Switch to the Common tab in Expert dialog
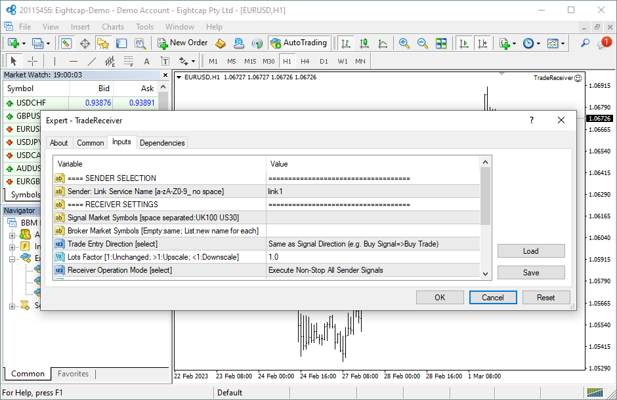This screenshot has width=617, height=400. [90, 143]
